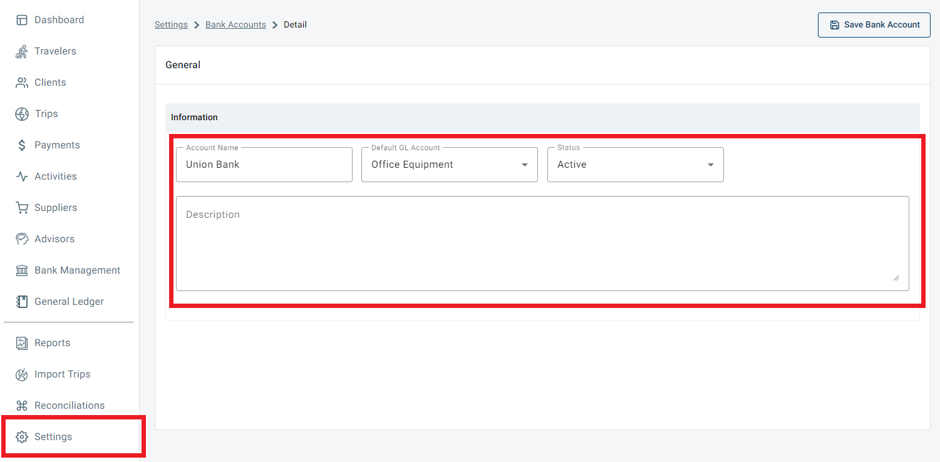Follow the Bank Accounts breadcrumb link
This screenshot has width=940, height=462.
click(235, 25)
